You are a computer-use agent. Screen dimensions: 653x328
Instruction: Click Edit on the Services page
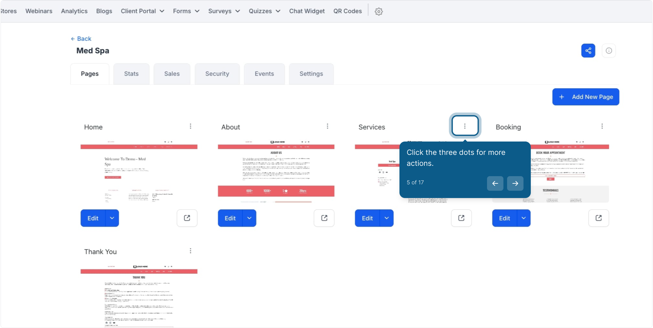tap(367, 218)
